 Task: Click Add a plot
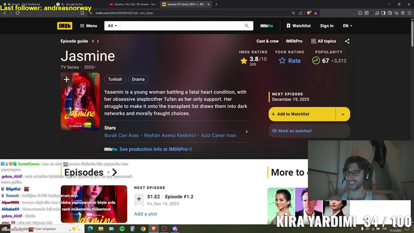pos(146,214)
